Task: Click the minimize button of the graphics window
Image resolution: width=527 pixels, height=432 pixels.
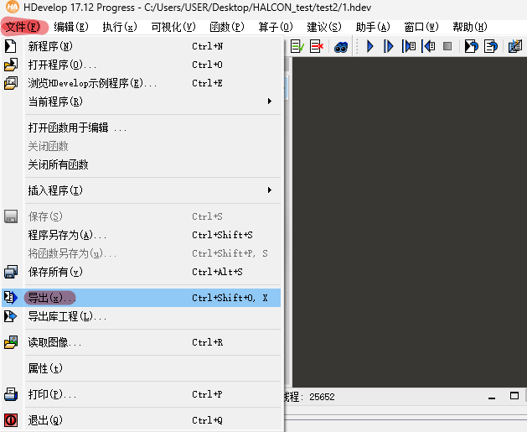Action: coord(492,398)
